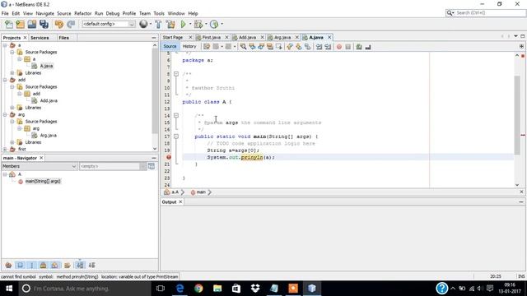The width and height of the screenshot is (527, 296).
Task: Open the Run Project dropdown arrow
Action: (190, 24)
